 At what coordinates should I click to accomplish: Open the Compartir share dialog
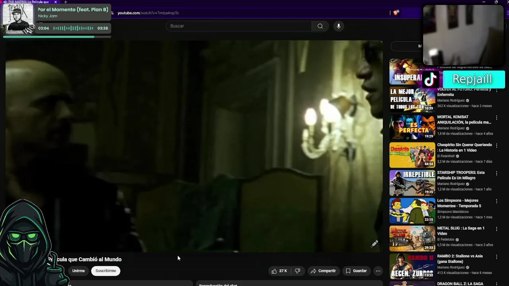click(x=323, y=271)
